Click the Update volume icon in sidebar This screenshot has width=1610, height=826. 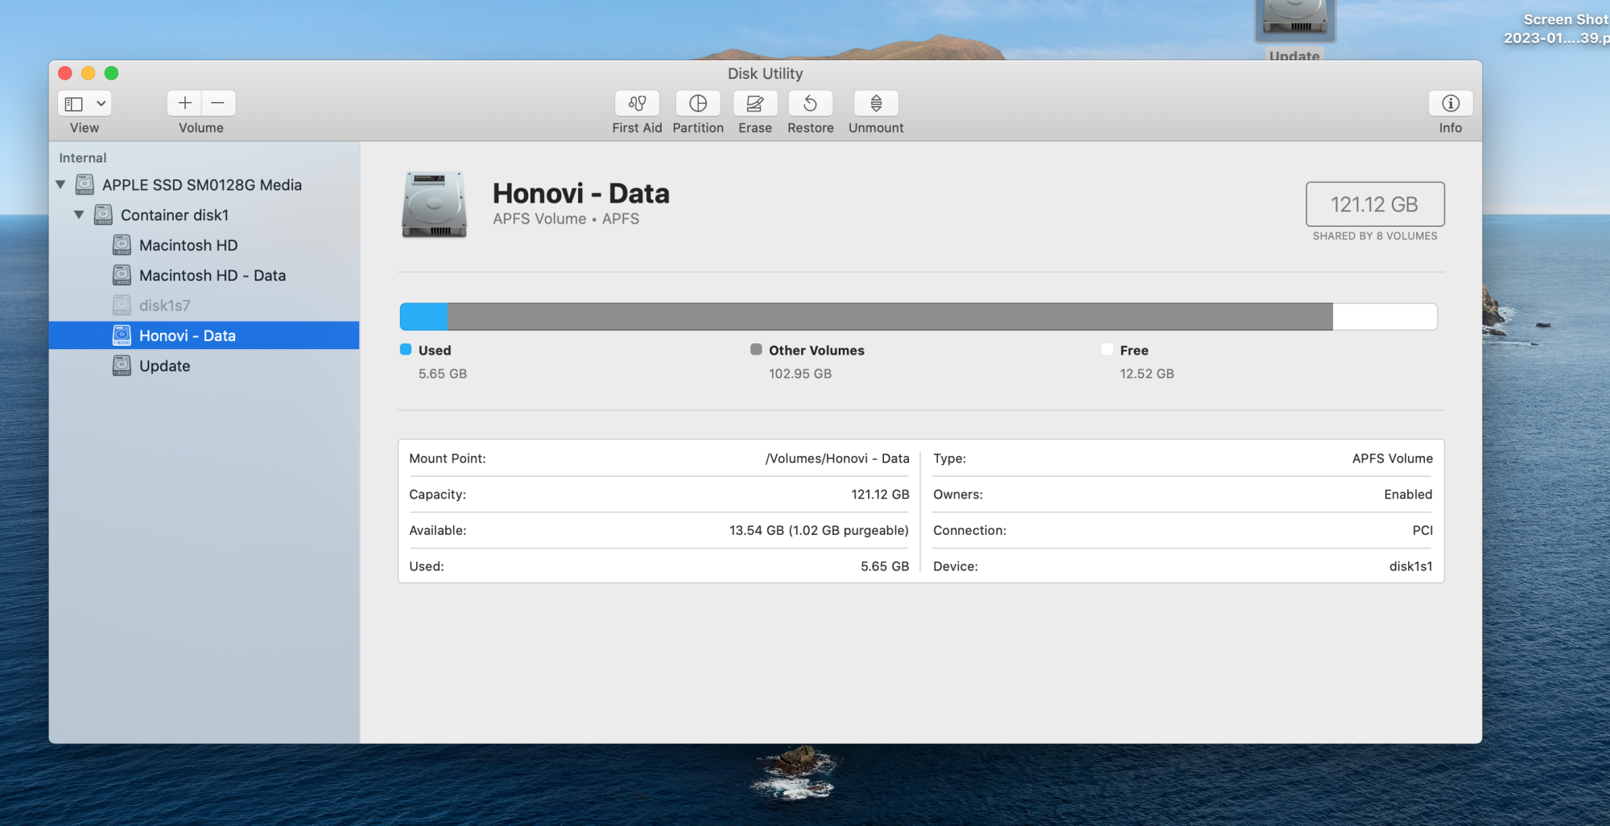(122, 365)
